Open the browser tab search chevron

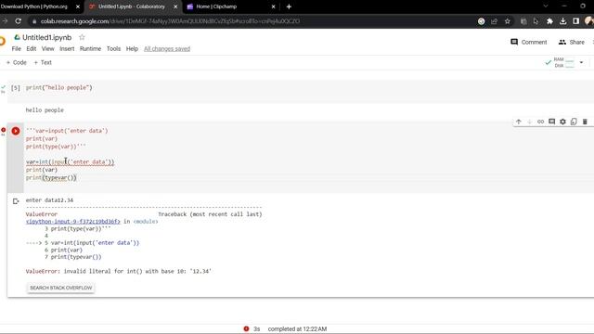coord(546,6)
